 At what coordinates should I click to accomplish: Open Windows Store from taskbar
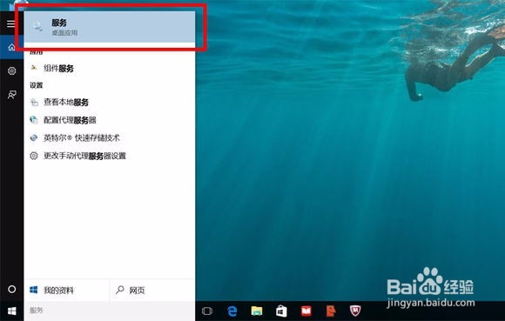[x=281, y=311]
